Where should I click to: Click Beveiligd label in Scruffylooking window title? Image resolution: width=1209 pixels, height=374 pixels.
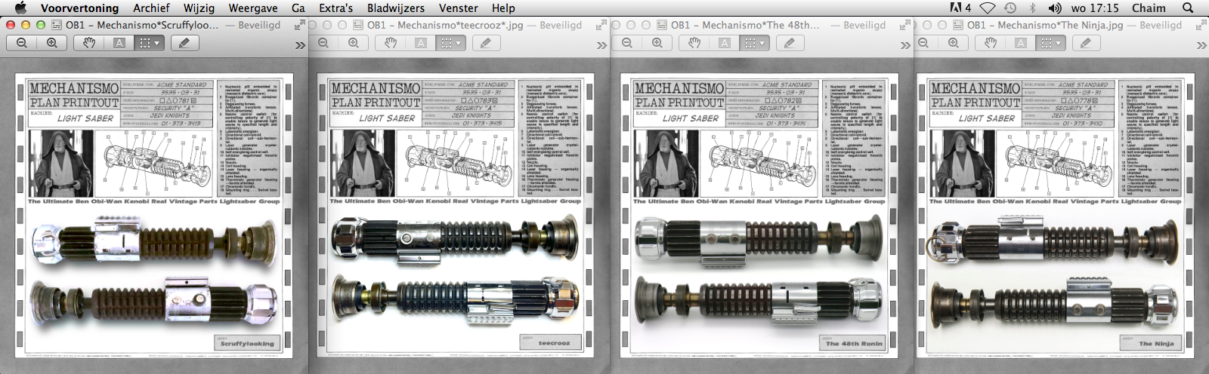(259, 25)
